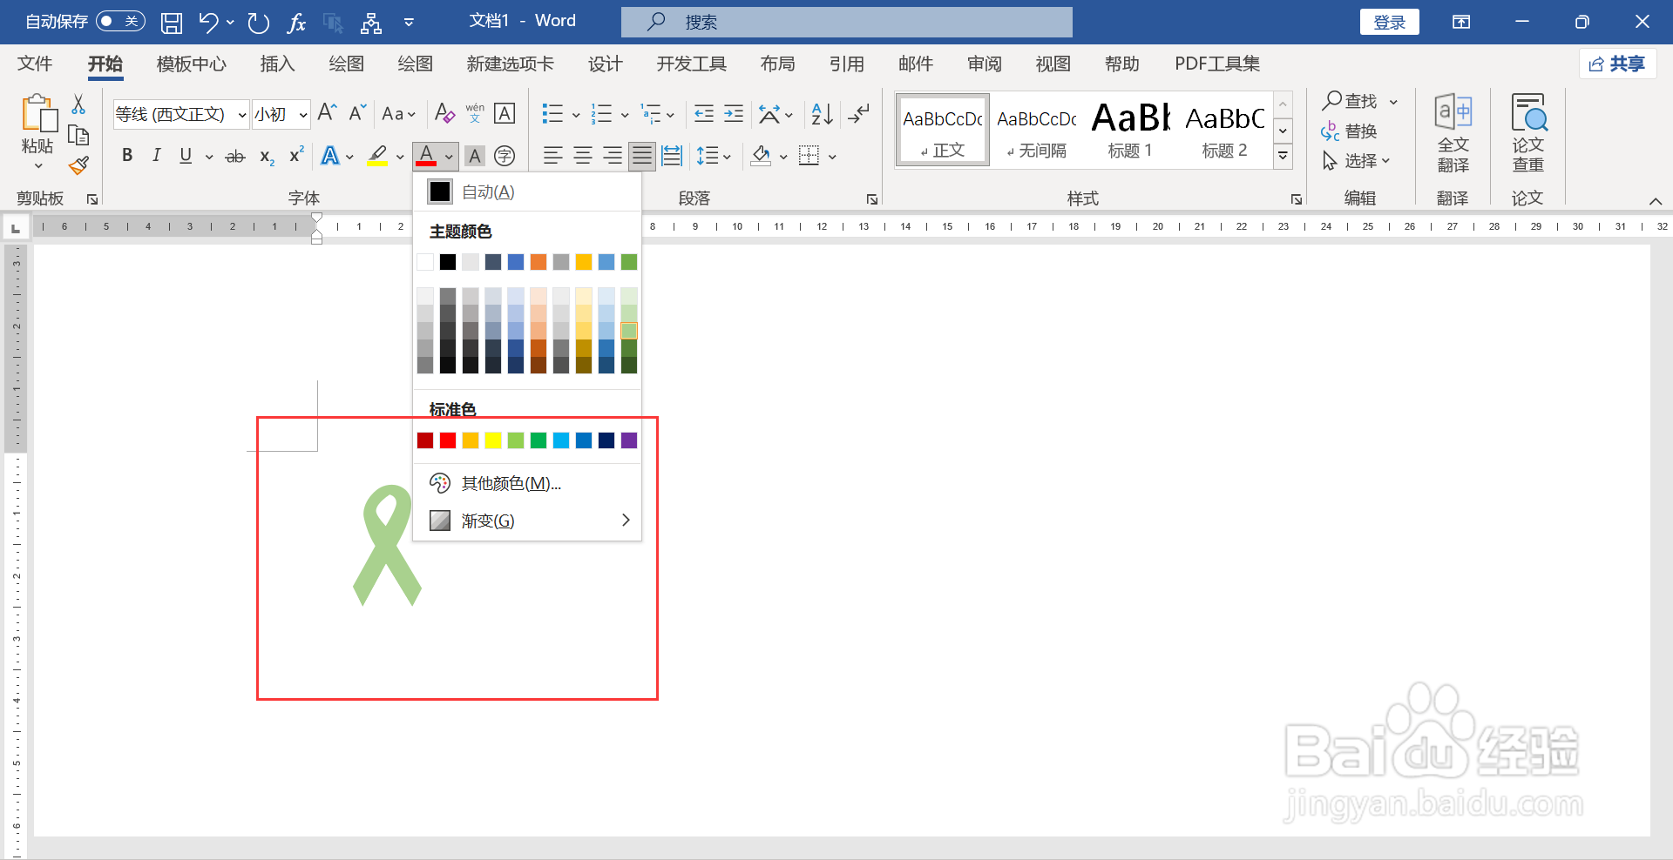Choose 其他颜色(M)... more colors
Screen dimensions: 1673x860
click(527, 483)
